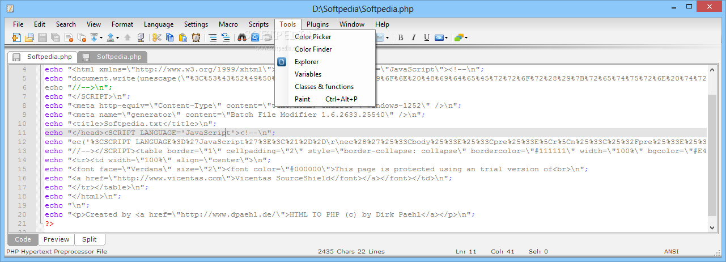Switch to the Preview tab
Viewport: 726px width, 262px height.
57,239
